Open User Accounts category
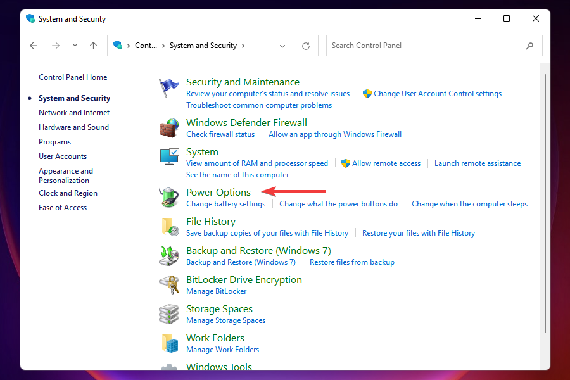 63,156
